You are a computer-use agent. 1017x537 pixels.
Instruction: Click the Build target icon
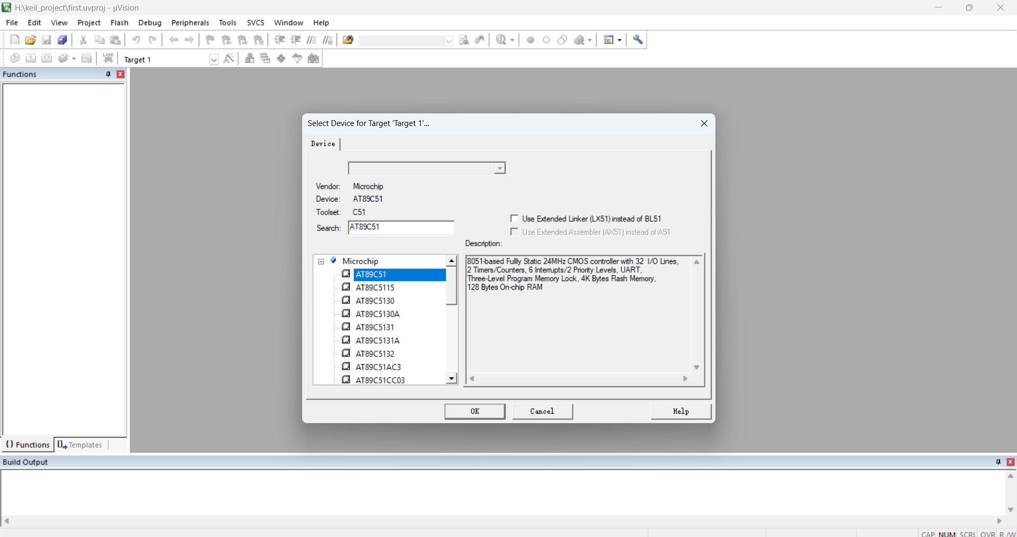coord(31,59)
